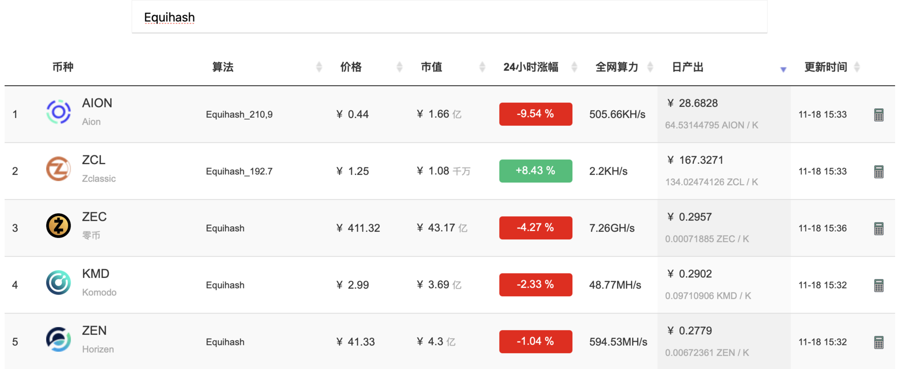897x369 pixels.
Task: Sort by 价格 column arrows
Action: click(x=399, y=67)
